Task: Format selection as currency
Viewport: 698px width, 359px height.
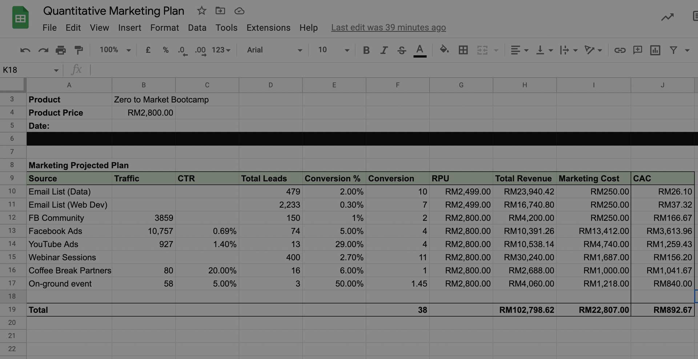Action: tap(148, 50)
